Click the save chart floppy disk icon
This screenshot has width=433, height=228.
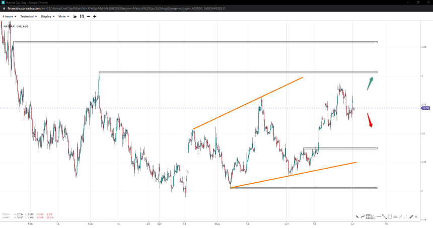[x=82, y=17]
